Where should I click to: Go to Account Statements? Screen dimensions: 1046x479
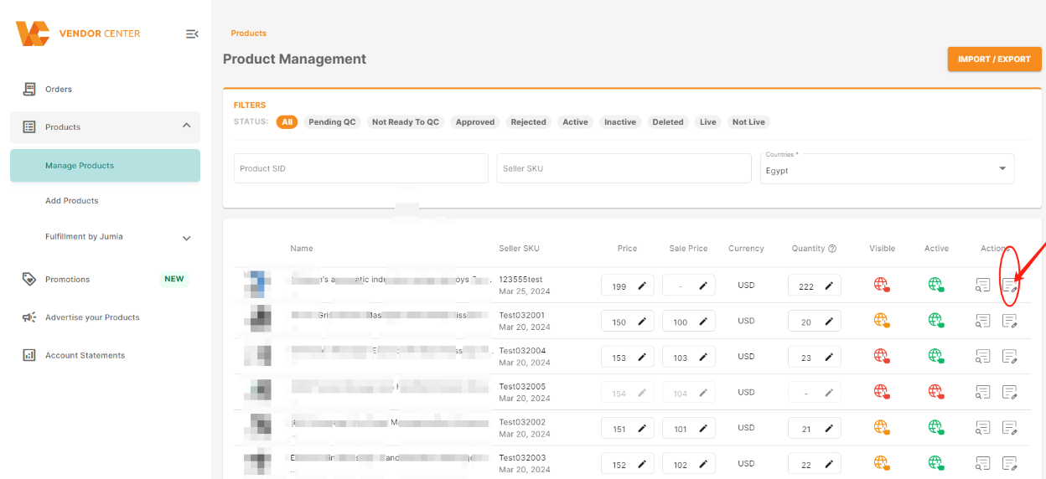click(85, 356)
